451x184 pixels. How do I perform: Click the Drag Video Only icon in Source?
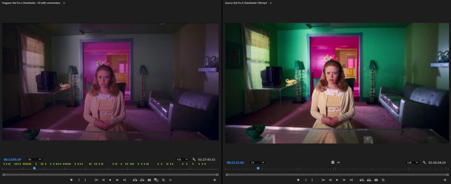pyautogui.click(x=332, y=162)
